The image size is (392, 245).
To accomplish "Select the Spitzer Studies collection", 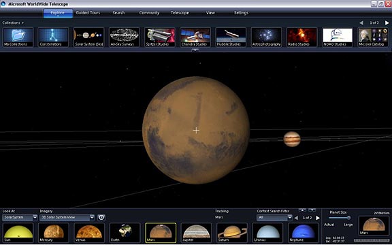I will pyautogui.click(x=160, y=37).
